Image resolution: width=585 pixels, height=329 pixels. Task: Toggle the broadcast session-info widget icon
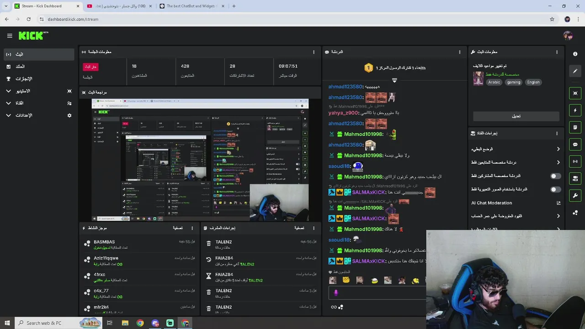575,161
